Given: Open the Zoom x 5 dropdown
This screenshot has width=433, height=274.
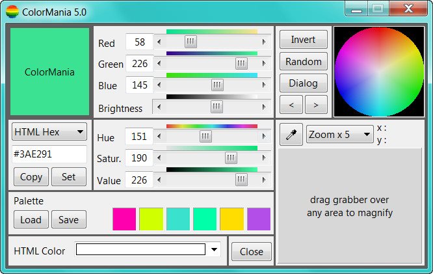Looking at the screenshot, I should pos(340,135).
